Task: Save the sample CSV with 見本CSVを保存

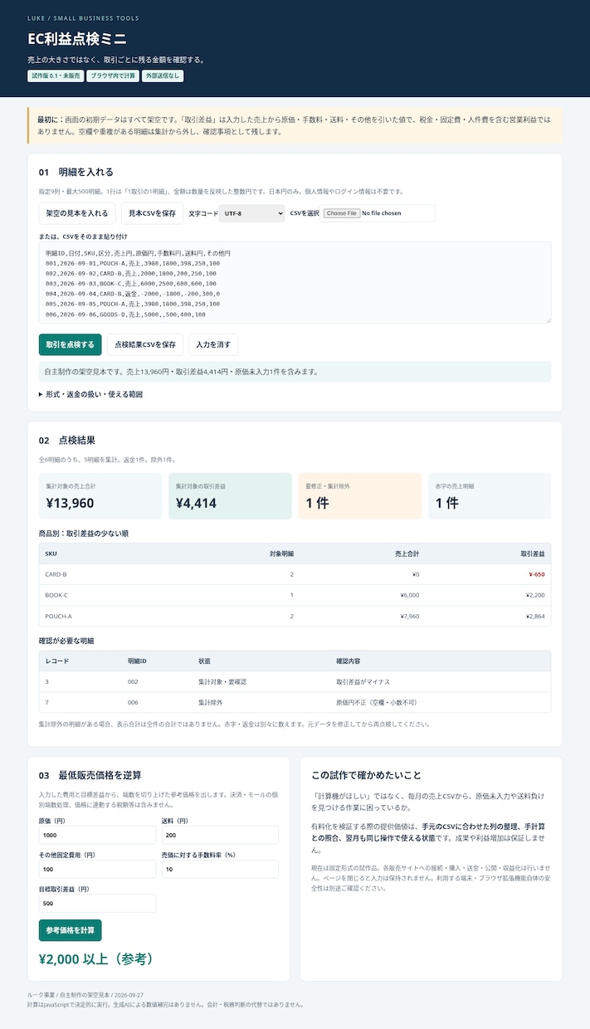Action: point(152,213)
